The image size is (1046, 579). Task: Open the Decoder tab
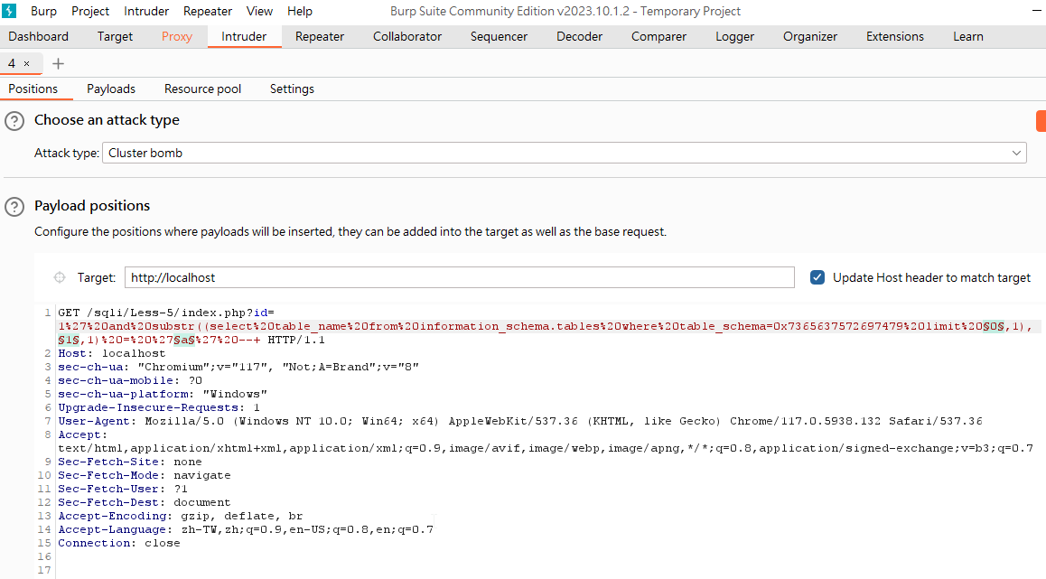pos(579,37)
